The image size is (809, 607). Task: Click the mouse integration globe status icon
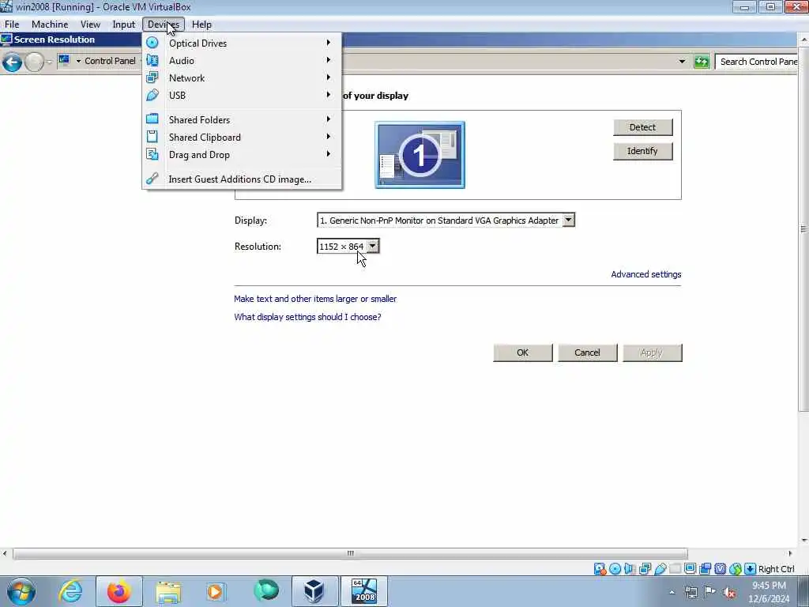click(736, 569)
